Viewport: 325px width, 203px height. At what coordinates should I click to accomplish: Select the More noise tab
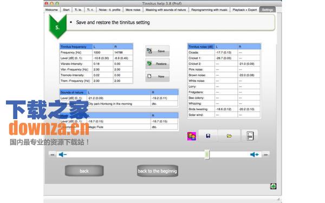point(133,10)
